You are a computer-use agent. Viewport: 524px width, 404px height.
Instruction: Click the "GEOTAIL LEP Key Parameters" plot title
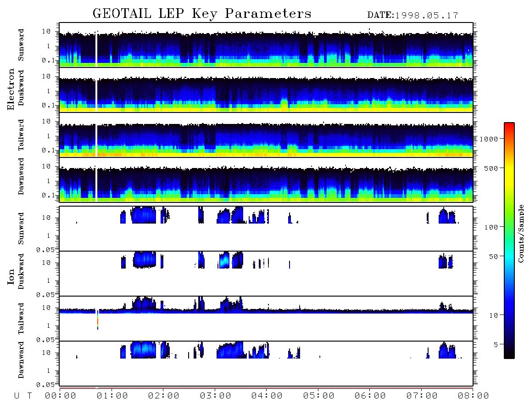click(x=202, y=14)
